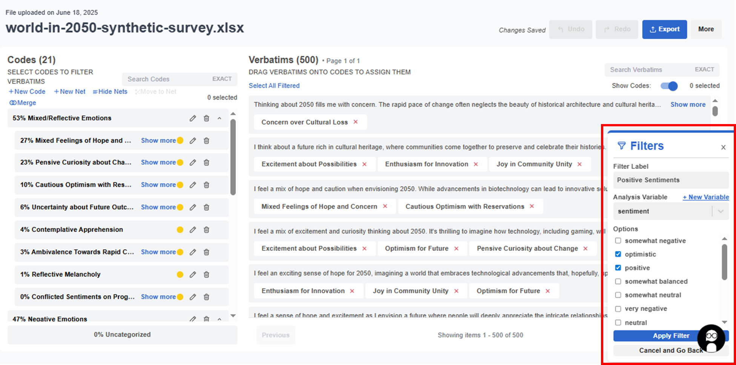Edit the Mixed/Reflective Emotions net
The height and width of the screenshot is (365, 736).
(193, 118)
